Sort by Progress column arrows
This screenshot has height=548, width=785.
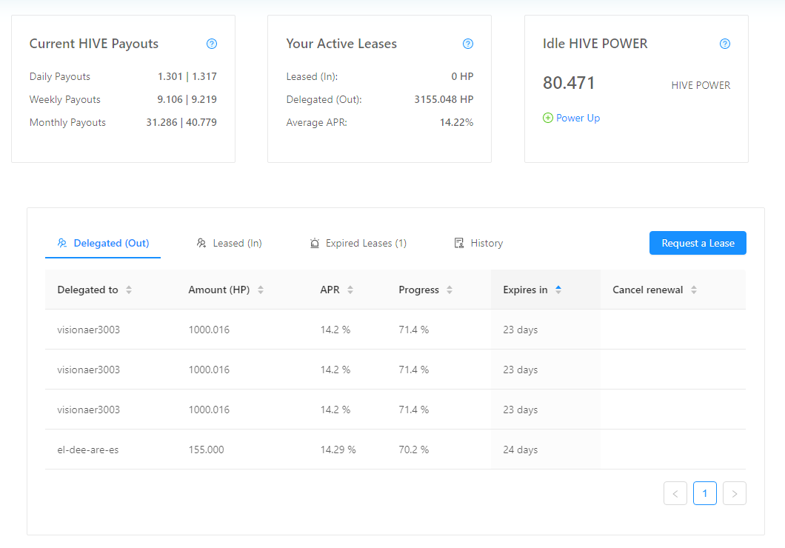coord(449,290)
